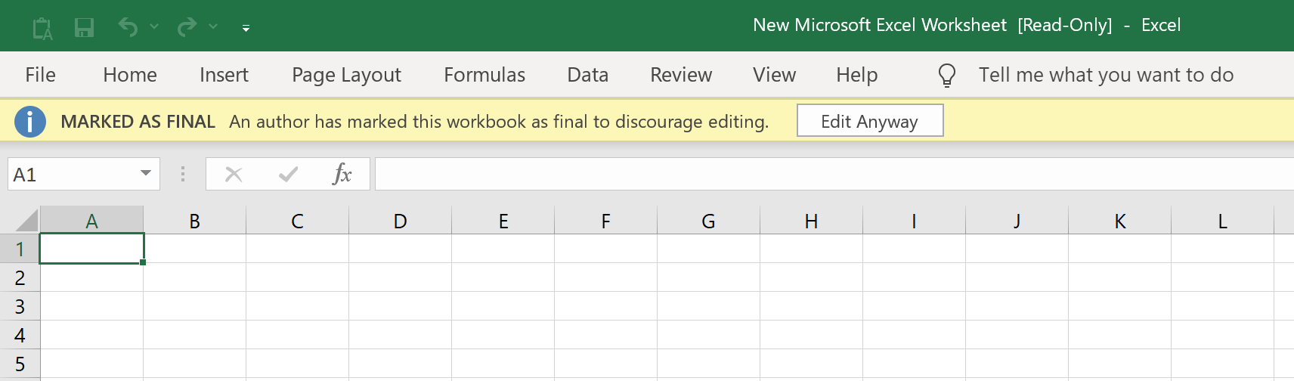
Task: Click the Spelling check quick access icon
Action: (x=42, y=29)
